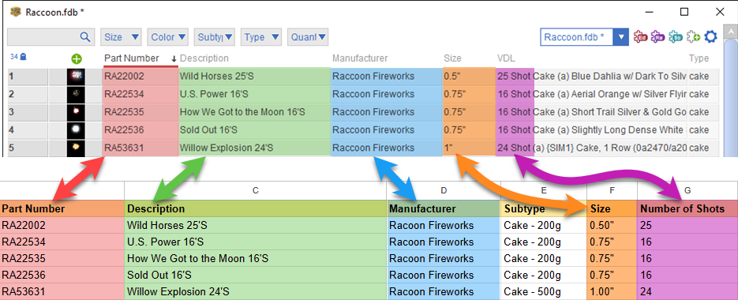Screen dimensions: 738x300
Task: Click the search magnifier icon
Action: point(84,37)
